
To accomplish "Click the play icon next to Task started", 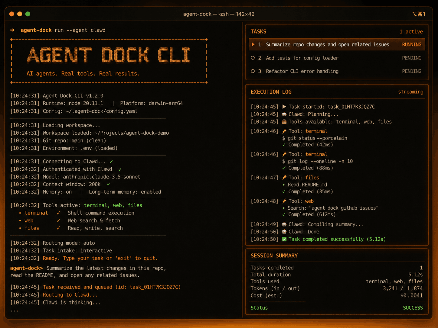I will [284, 107].
